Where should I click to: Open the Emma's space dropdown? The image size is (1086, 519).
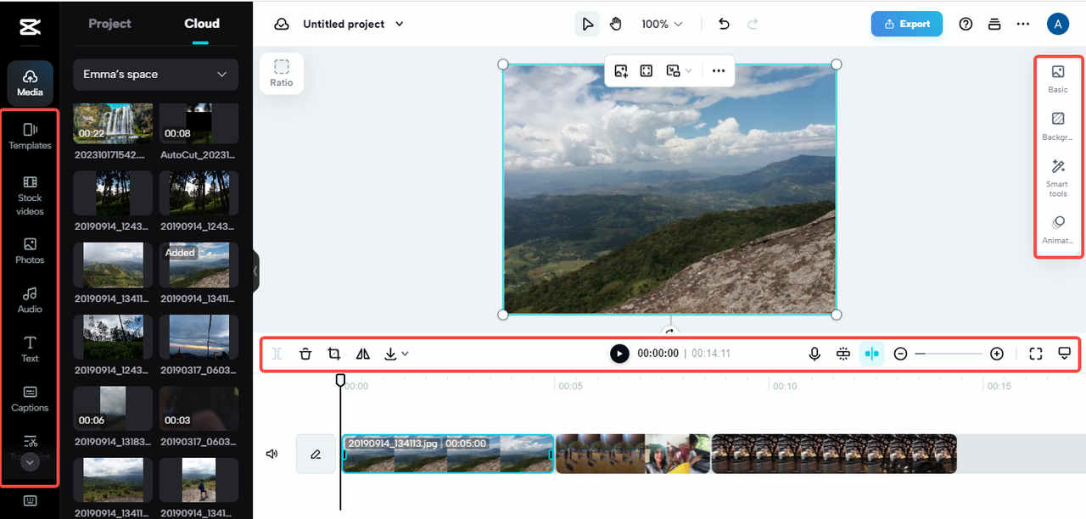point(156,75)
